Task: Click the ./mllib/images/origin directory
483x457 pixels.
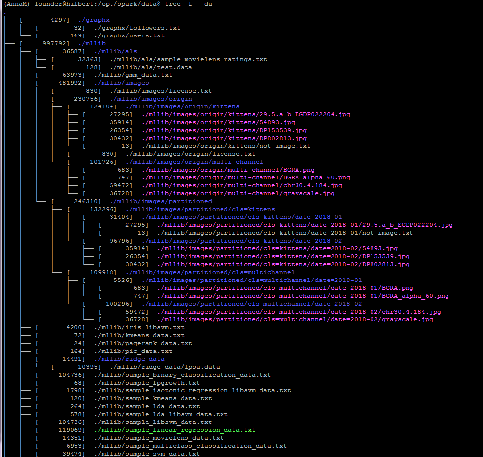Action: pyautogui.click(x=151, y=99)
